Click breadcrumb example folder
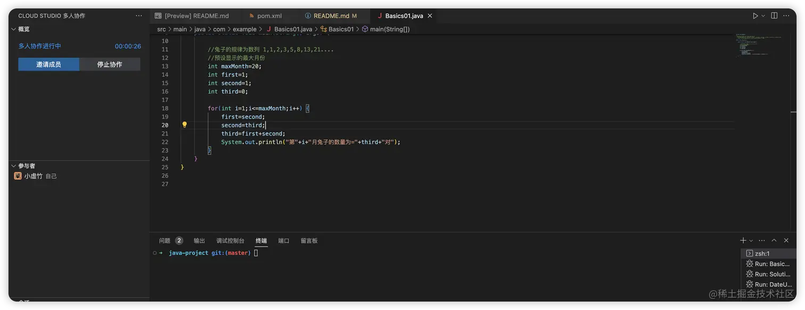 point(245,29)
